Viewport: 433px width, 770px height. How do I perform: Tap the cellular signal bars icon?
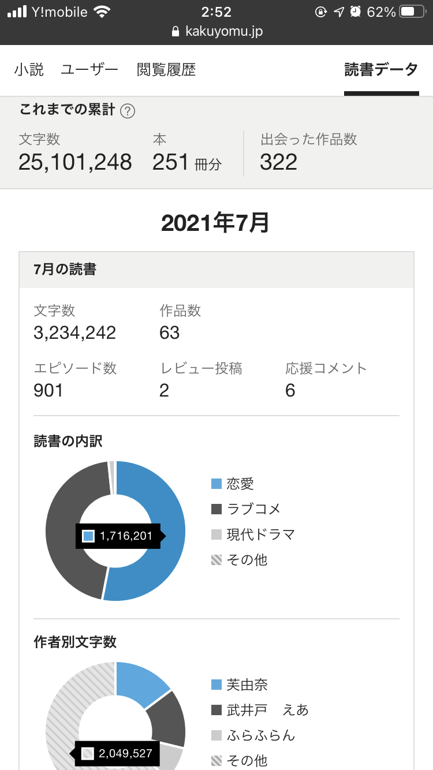click(17, 12)
